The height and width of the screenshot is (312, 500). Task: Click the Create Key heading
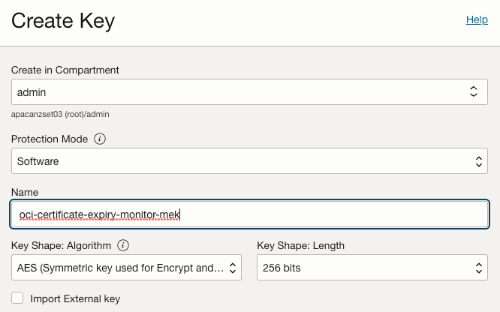63,21
